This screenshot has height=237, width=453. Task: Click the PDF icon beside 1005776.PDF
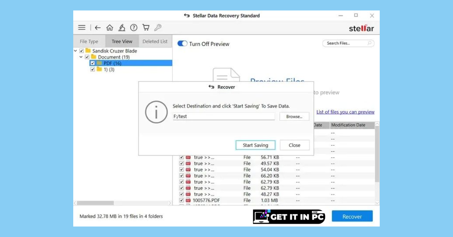(188, 200)
